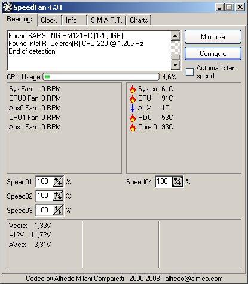Click the CPU temperature flame icon

[133, 98]
